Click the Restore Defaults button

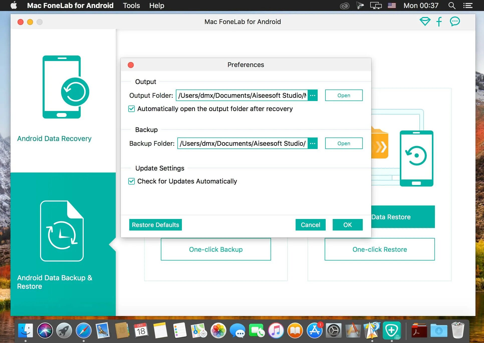tap(155, 225)
